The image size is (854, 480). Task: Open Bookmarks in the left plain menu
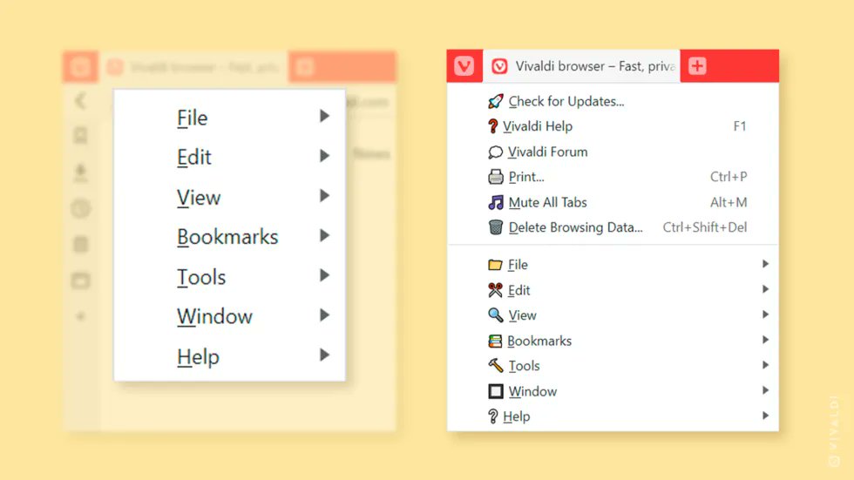[x=229, y=237]
